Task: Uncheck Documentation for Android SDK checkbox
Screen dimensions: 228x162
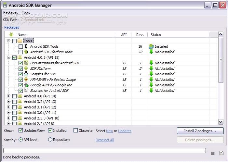Action: pos(20,63)
